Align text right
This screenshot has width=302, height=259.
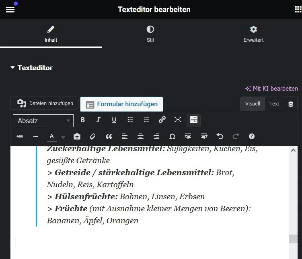156,136
